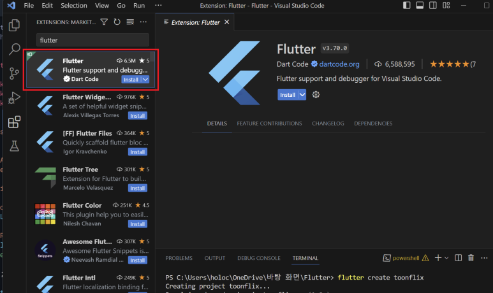Toggle bottom panel layout icon
This screenshot has width=493, height=293.
pyautogui.click(x=420, y=5)
